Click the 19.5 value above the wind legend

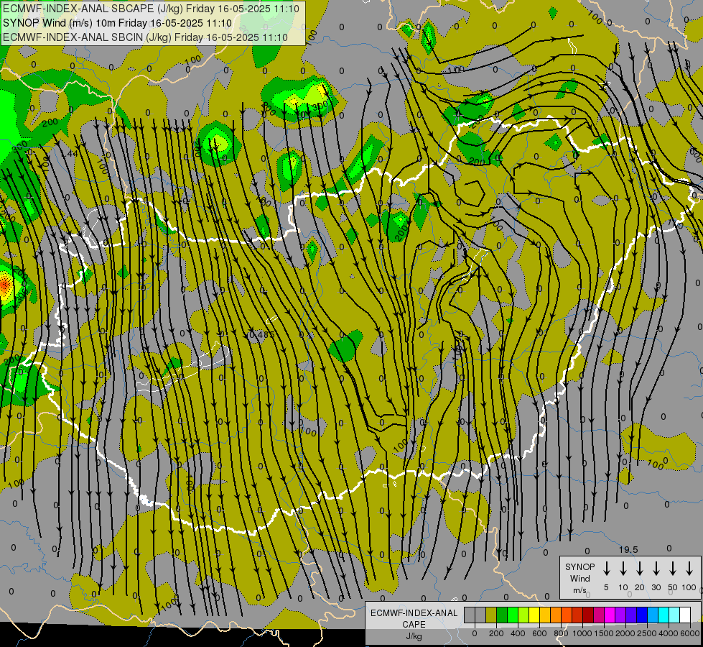[x=628, y=549]
